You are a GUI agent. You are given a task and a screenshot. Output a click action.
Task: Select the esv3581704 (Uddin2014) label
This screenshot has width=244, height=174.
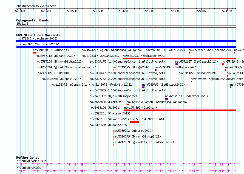pos(147,119)
